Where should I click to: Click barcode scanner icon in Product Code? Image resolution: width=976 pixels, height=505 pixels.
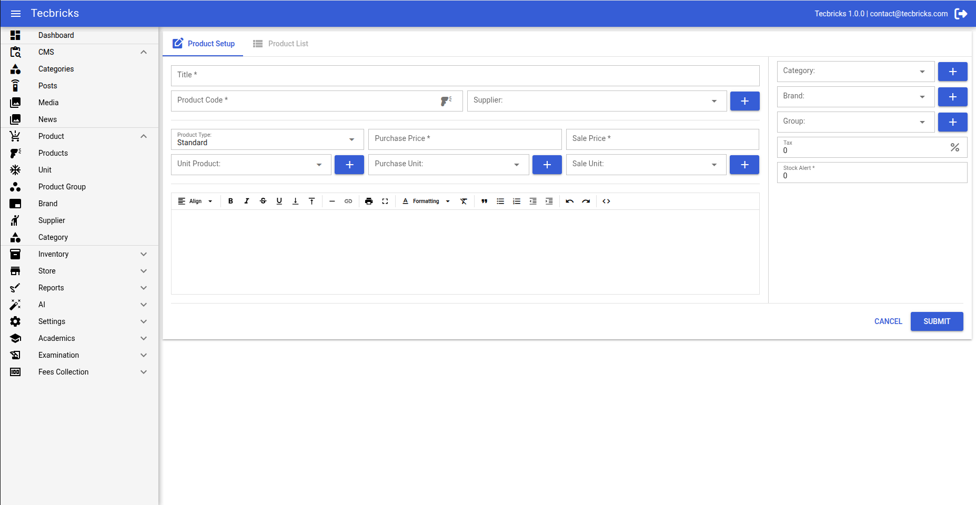[x=446, y=100]
